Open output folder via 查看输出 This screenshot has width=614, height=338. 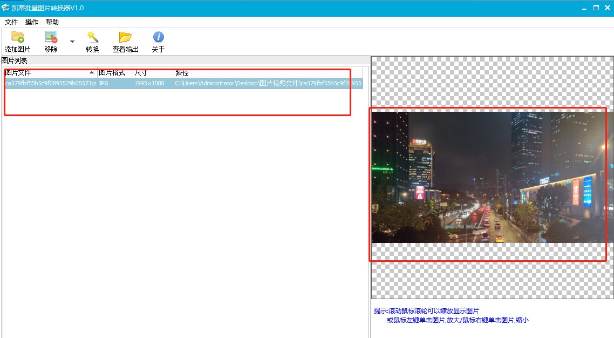tap(125, 42)
